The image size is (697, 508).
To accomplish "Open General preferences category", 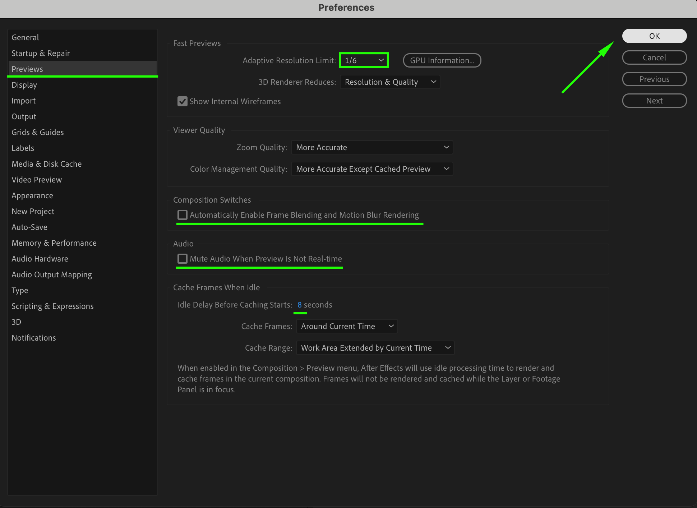I will click(x=25, y=38).
